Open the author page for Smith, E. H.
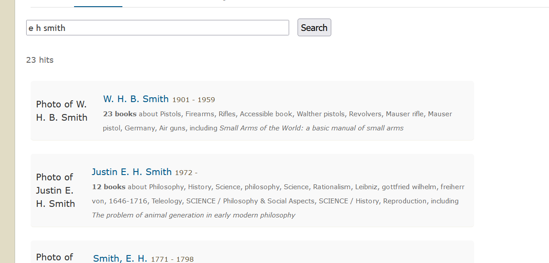The height and width of the screenshot is (263, 549). [x=120, y=258]
